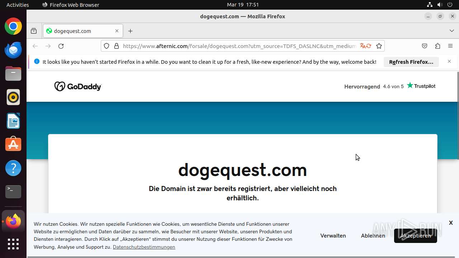
Task: Click Verwalten to manage cookies
Action: tap(333, 235)
